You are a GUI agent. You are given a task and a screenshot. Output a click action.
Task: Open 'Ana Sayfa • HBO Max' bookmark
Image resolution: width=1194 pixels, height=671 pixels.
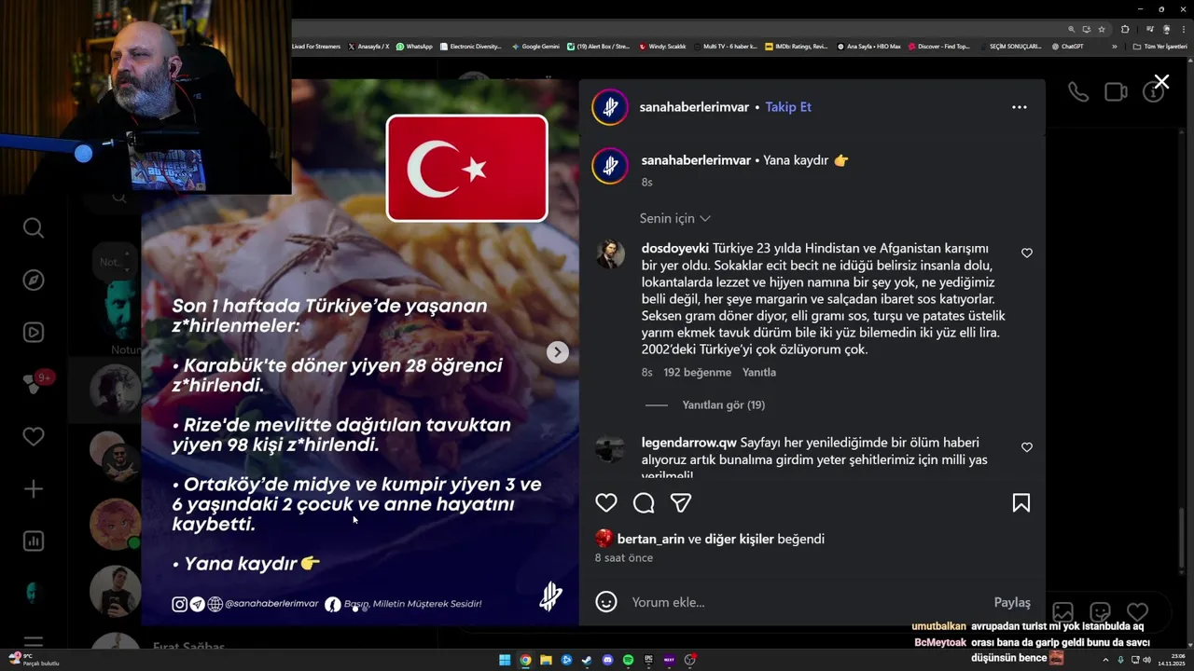click(x=868, y=47)
